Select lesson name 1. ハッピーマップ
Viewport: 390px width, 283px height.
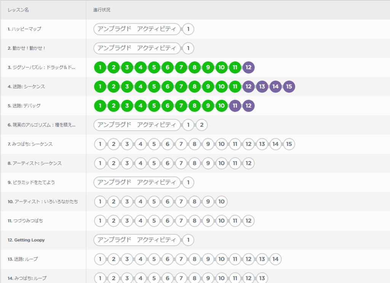24,29
